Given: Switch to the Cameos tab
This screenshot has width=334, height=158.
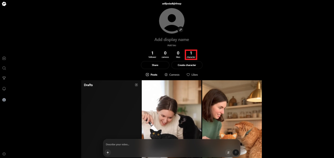Looking at the screenshot, I should coord(172,75).
